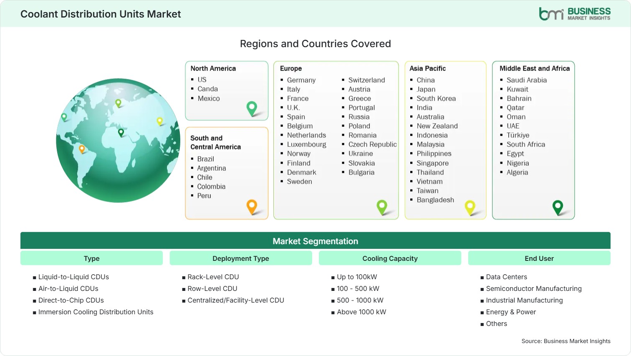
Task: Click the globe's green pin over North America
Action: 64,117
